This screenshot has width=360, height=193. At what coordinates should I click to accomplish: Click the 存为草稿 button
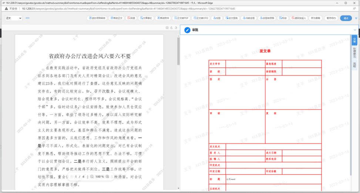click(x=316, y=18)
